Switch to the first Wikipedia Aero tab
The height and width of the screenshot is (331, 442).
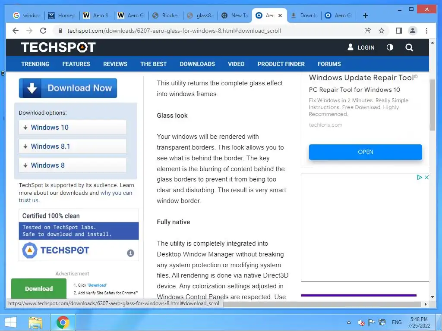pos(96,16)
